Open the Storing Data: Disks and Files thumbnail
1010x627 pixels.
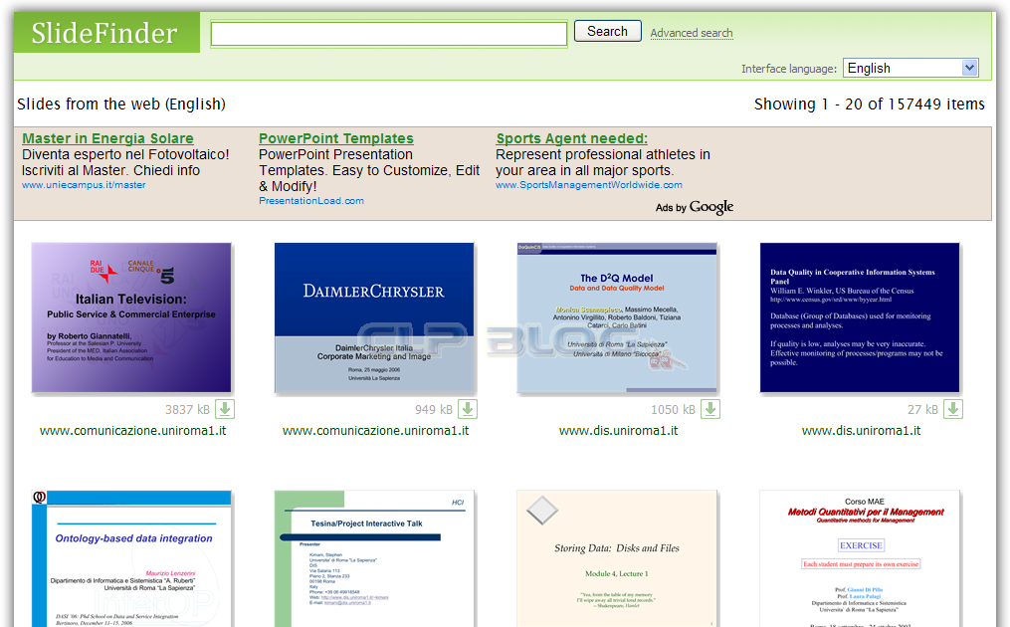[615, 557]
